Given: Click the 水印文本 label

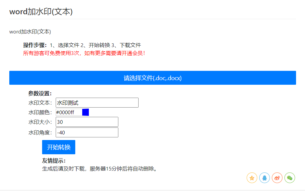Looking at the screenshot, I should [x=40, y=103].
